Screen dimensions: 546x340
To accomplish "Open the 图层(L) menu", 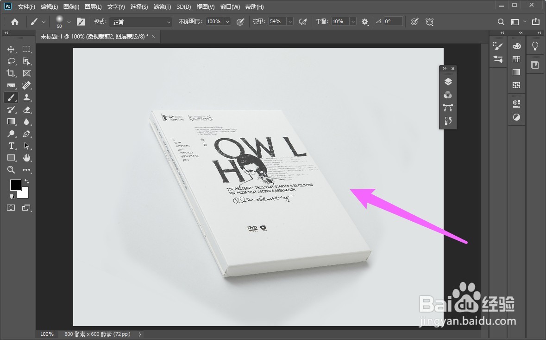I will pyautogui.click(x=93, y=6).
